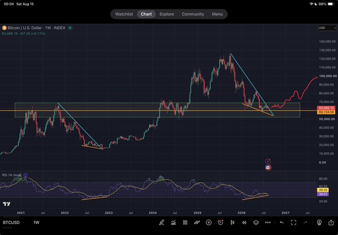Viewport: 338px width, 235px height.
Task: Select the Chart tab
Action: click(x=146, y=14)
